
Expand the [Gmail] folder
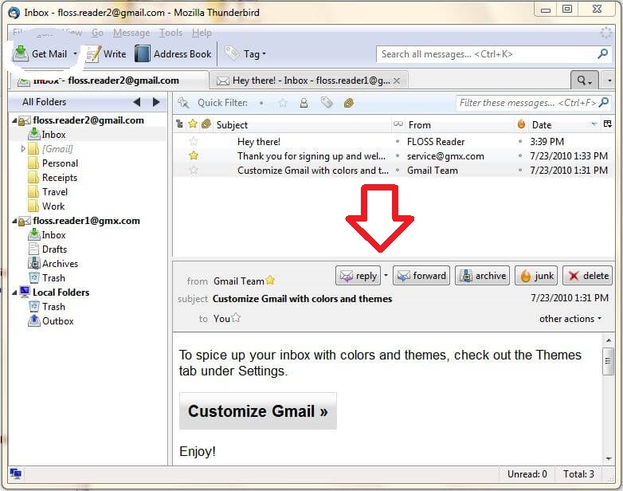click(22, 149)
